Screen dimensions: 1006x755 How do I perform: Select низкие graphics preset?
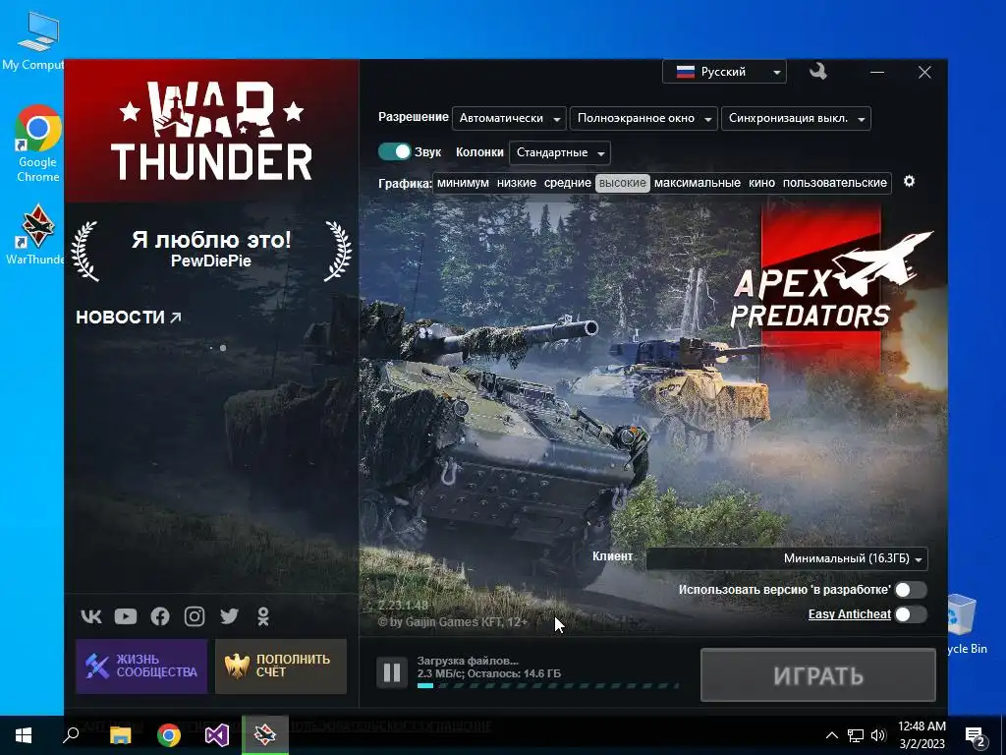pos(517,183)
